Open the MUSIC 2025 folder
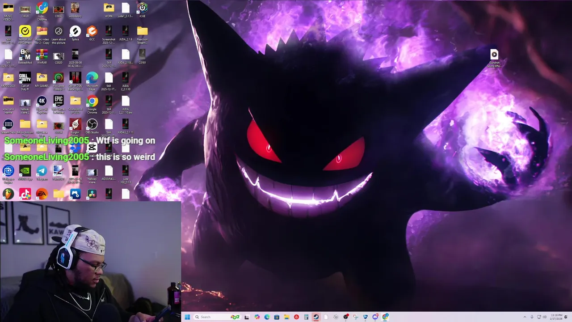The image size is (572, 322). click(8, 80)
